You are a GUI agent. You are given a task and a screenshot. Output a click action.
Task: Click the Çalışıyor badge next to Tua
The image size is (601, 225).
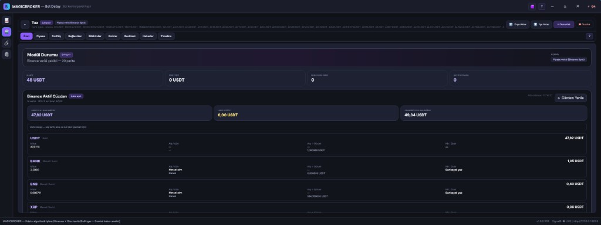click(x=46, y=23)
